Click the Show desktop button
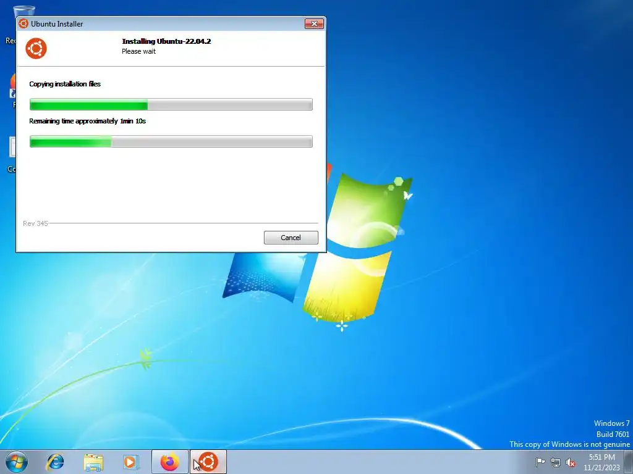633x474 pixels. pyautogui.click(x=628, y=462)
